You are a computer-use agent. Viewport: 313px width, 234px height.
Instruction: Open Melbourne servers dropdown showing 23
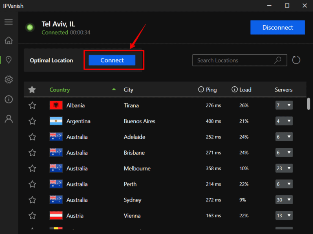pyautogui.click(x=284, y=168)
